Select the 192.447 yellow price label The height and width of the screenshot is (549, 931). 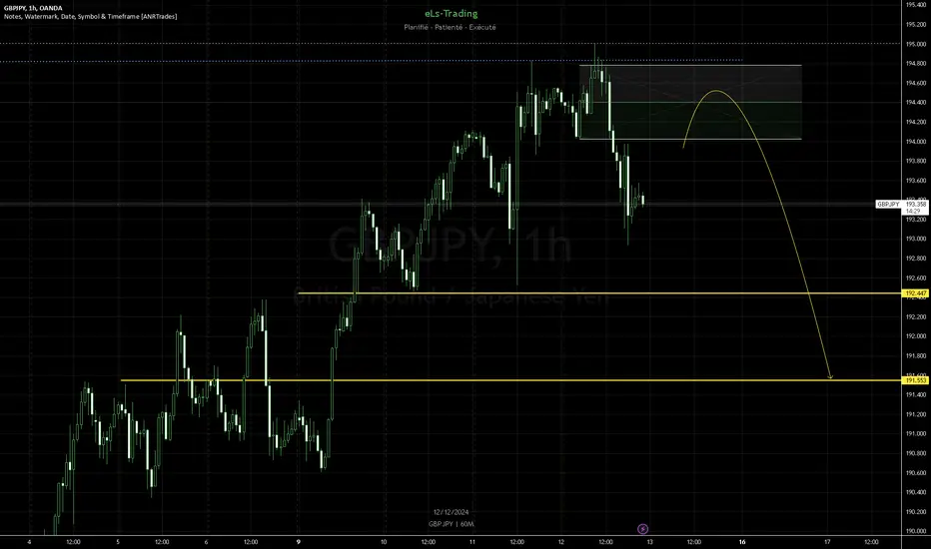pos(916,293)
